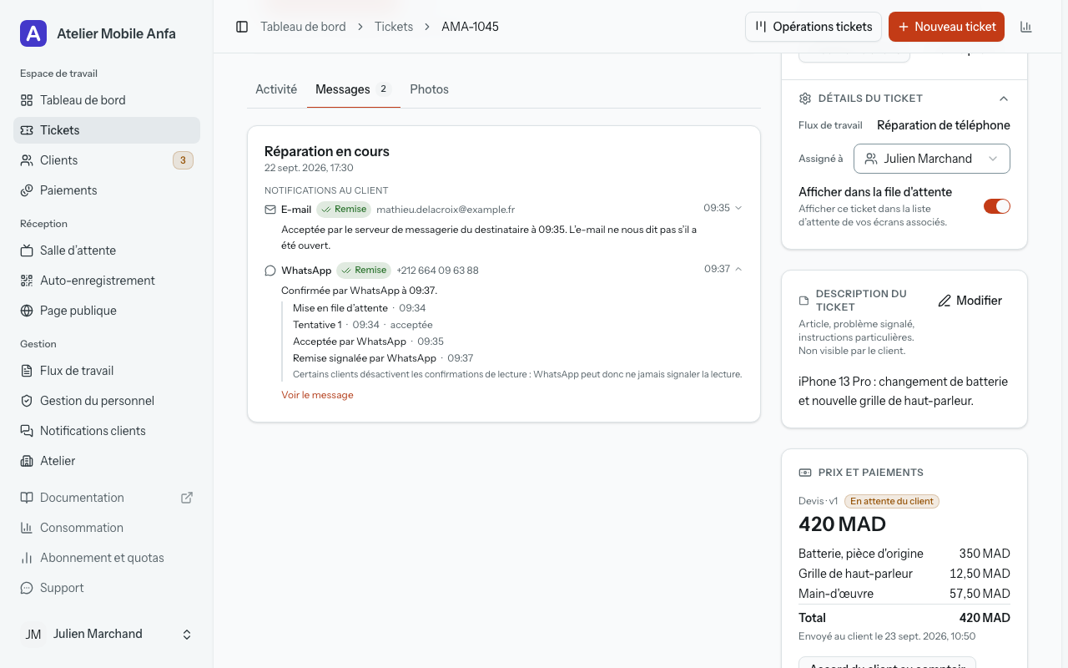This screenshot has height=668, width=1068.
Task: Click the Prix et paiements banknote icon
Action: tap(805, 473)
